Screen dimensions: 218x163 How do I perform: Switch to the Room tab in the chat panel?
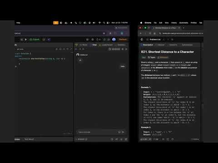tap(84, 45)
